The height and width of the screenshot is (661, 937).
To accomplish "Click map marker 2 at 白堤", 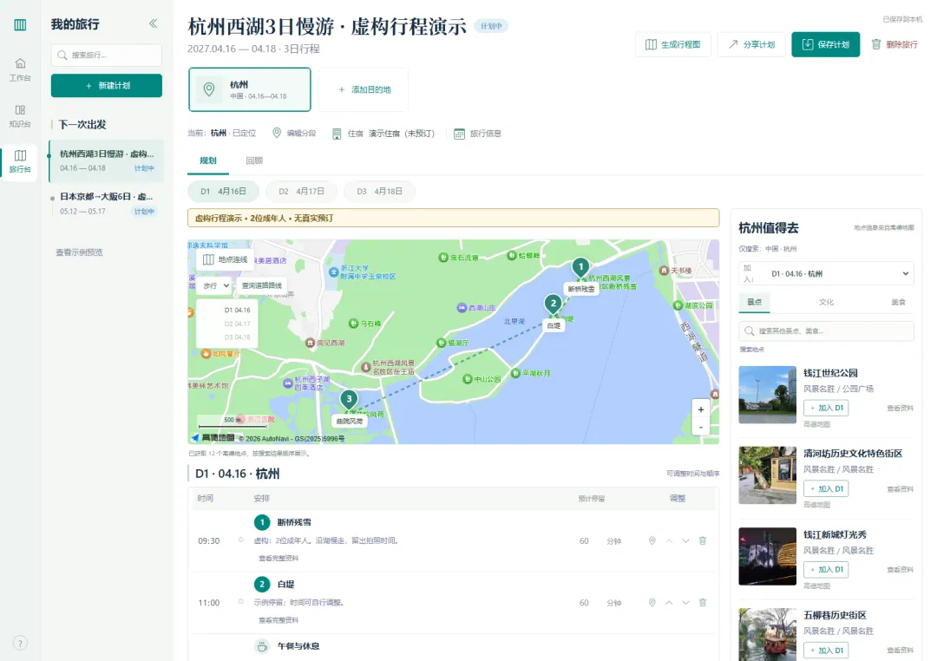I will pos(553,304).
